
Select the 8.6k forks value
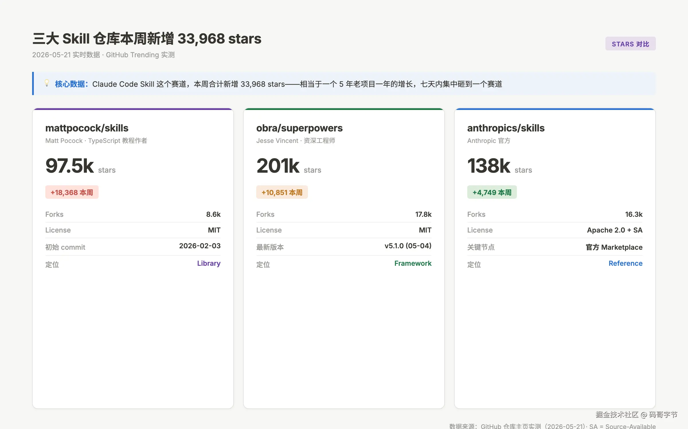tap(213, 214)
